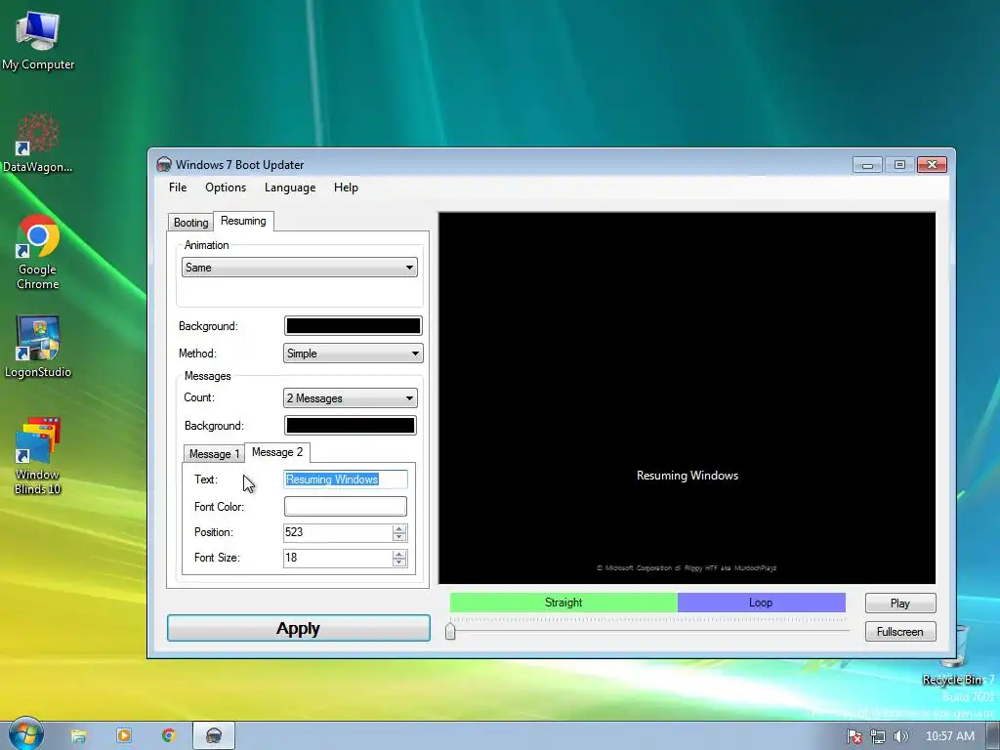The height and width of the screenshot is (750, 1000).
Task: Close the Windows 7 Boot Updater window
Action: (x=932, y=165)
